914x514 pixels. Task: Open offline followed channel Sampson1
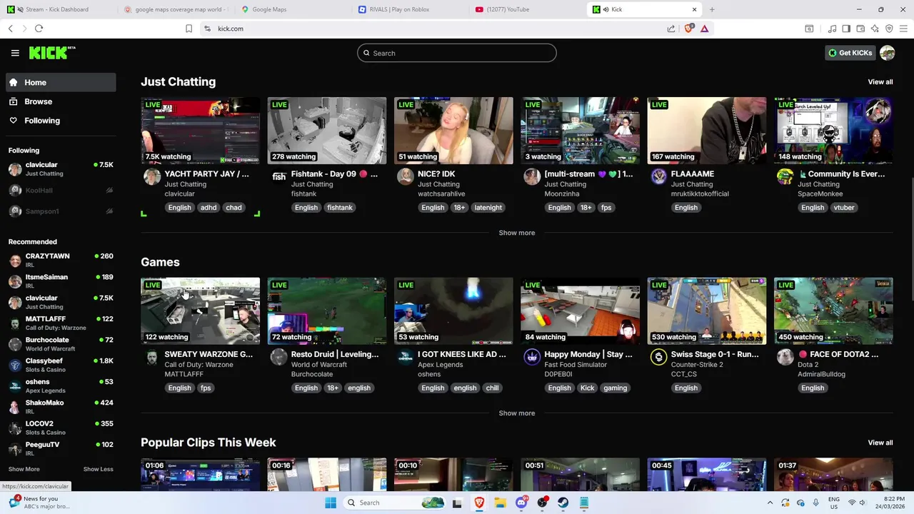(x=61, y=211)
